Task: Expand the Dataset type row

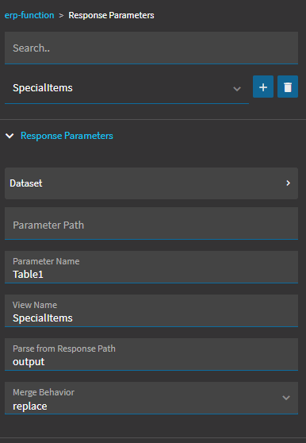Action: (x=151, y=183)
